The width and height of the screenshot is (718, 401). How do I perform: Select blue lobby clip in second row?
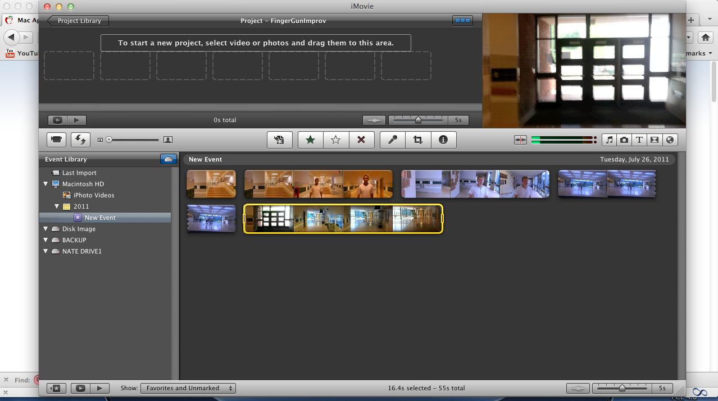(211, 219)
